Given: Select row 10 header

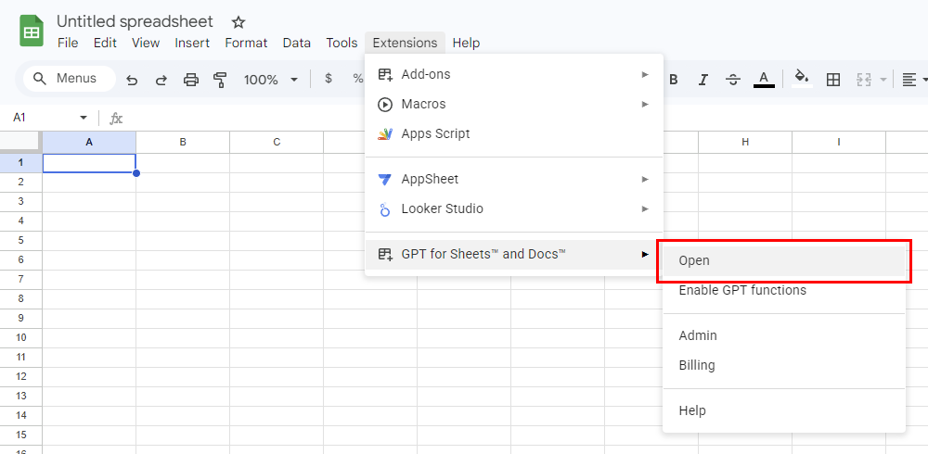Looking at the screenshot, I should [x=20, y=337].
